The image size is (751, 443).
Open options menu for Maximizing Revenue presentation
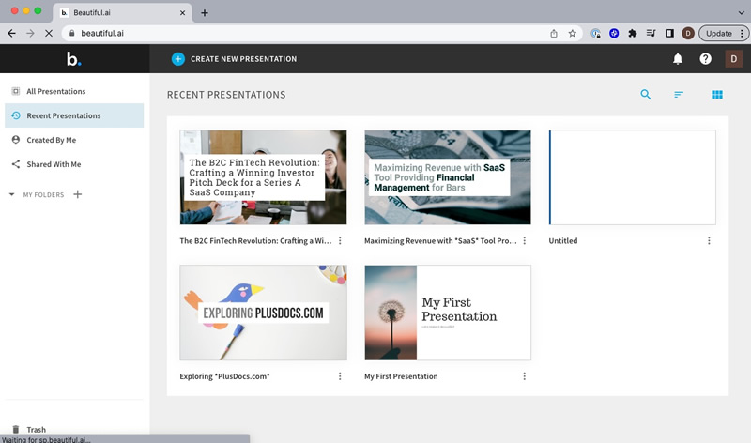pyautogui.click(x=525, y=241)
